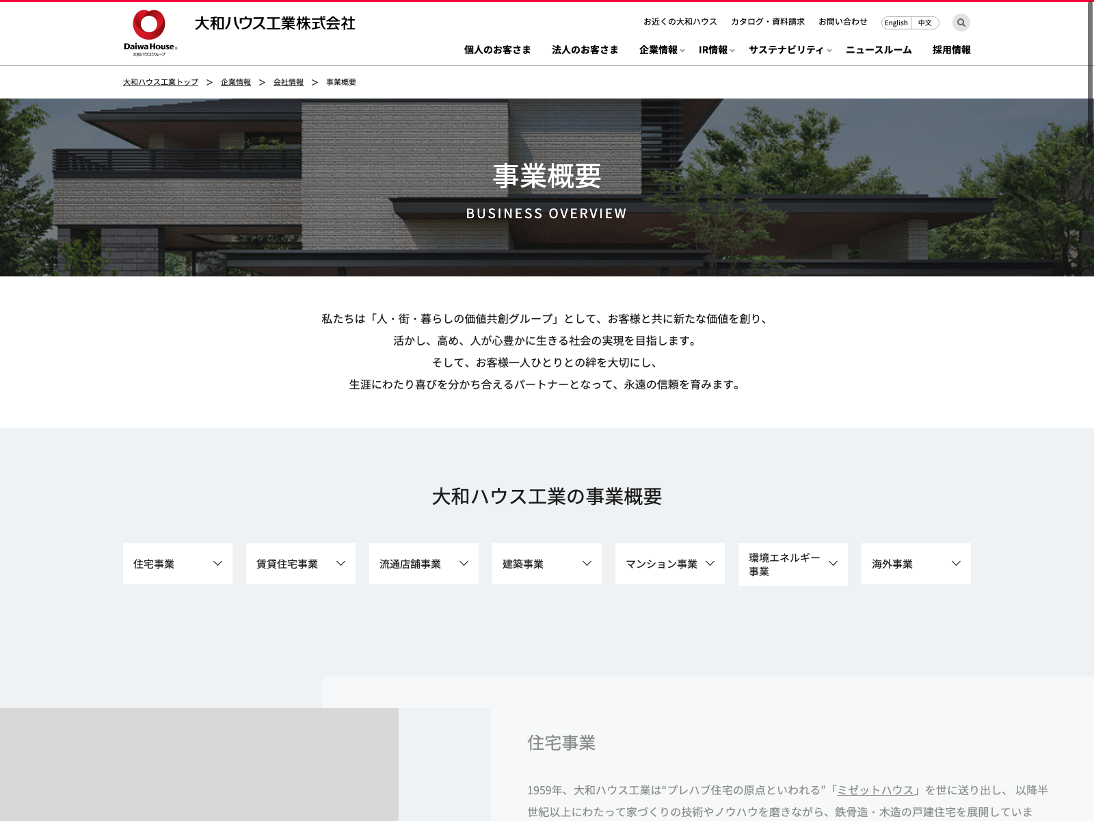Switch language to 中文
Screen dimensions: 1094x821
925,23
